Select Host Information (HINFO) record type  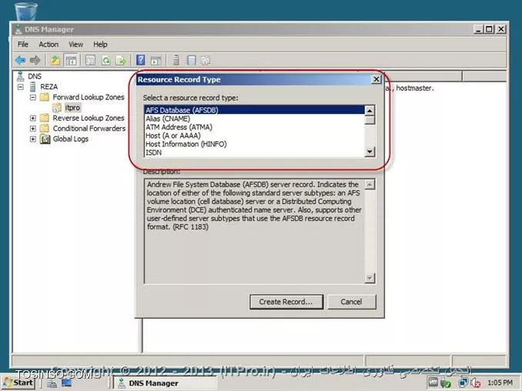[x=255, y=144]
